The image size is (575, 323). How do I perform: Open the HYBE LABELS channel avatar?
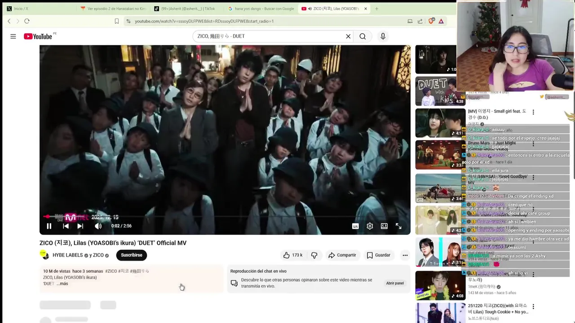(x=44, y=255)
